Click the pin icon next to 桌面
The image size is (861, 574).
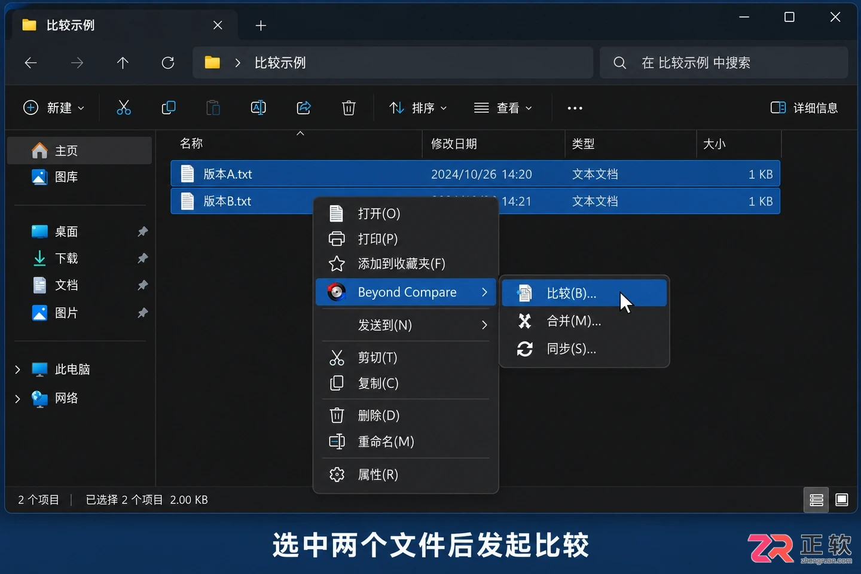[142, 231]
